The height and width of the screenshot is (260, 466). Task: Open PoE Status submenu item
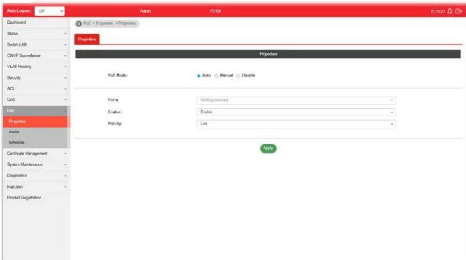click(x=37, y=132)
